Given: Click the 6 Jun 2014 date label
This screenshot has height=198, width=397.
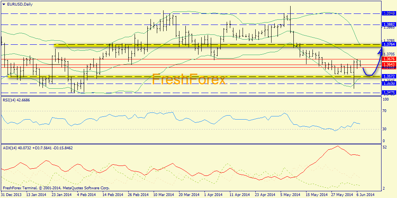Looking at the screenshot, I should [x=365, y=195].
